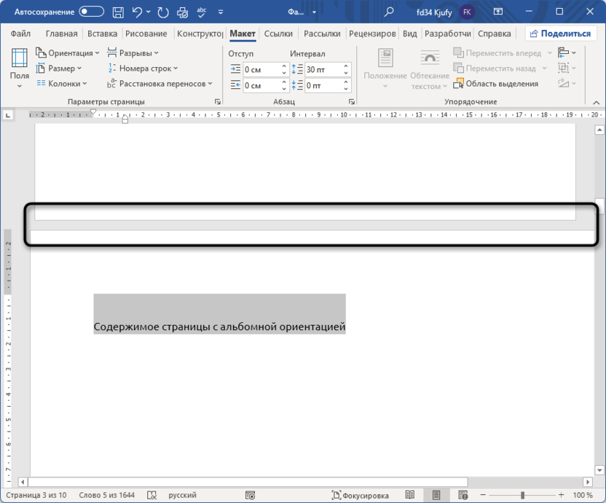Switch to Web Layout view icon
The width and height of the screenshot is (606, 503).
460,496
